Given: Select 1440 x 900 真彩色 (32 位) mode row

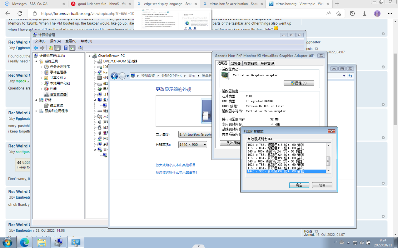Looking at the screenshot, I should coord(286,171).
